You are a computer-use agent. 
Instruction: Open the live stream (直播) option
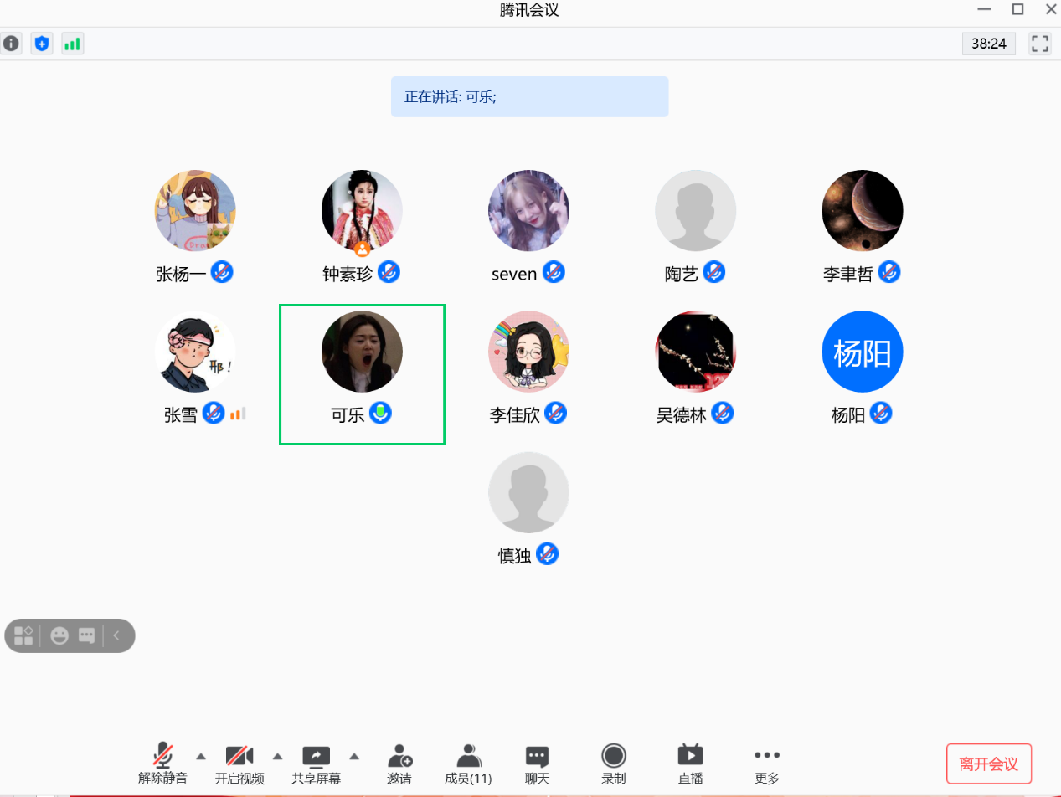tap(690, 764)
